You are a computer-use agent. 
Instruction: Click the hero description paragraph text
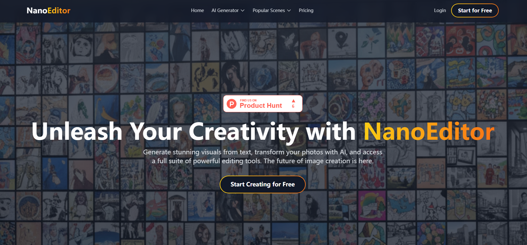coord(263,157)
